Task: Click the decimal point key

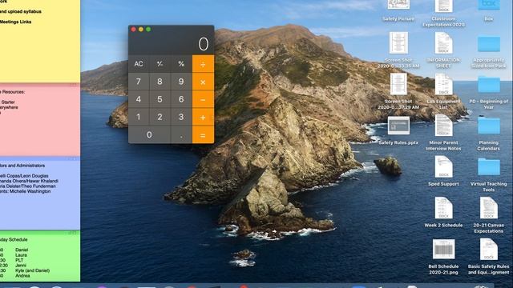Action: tap(181, 135)
